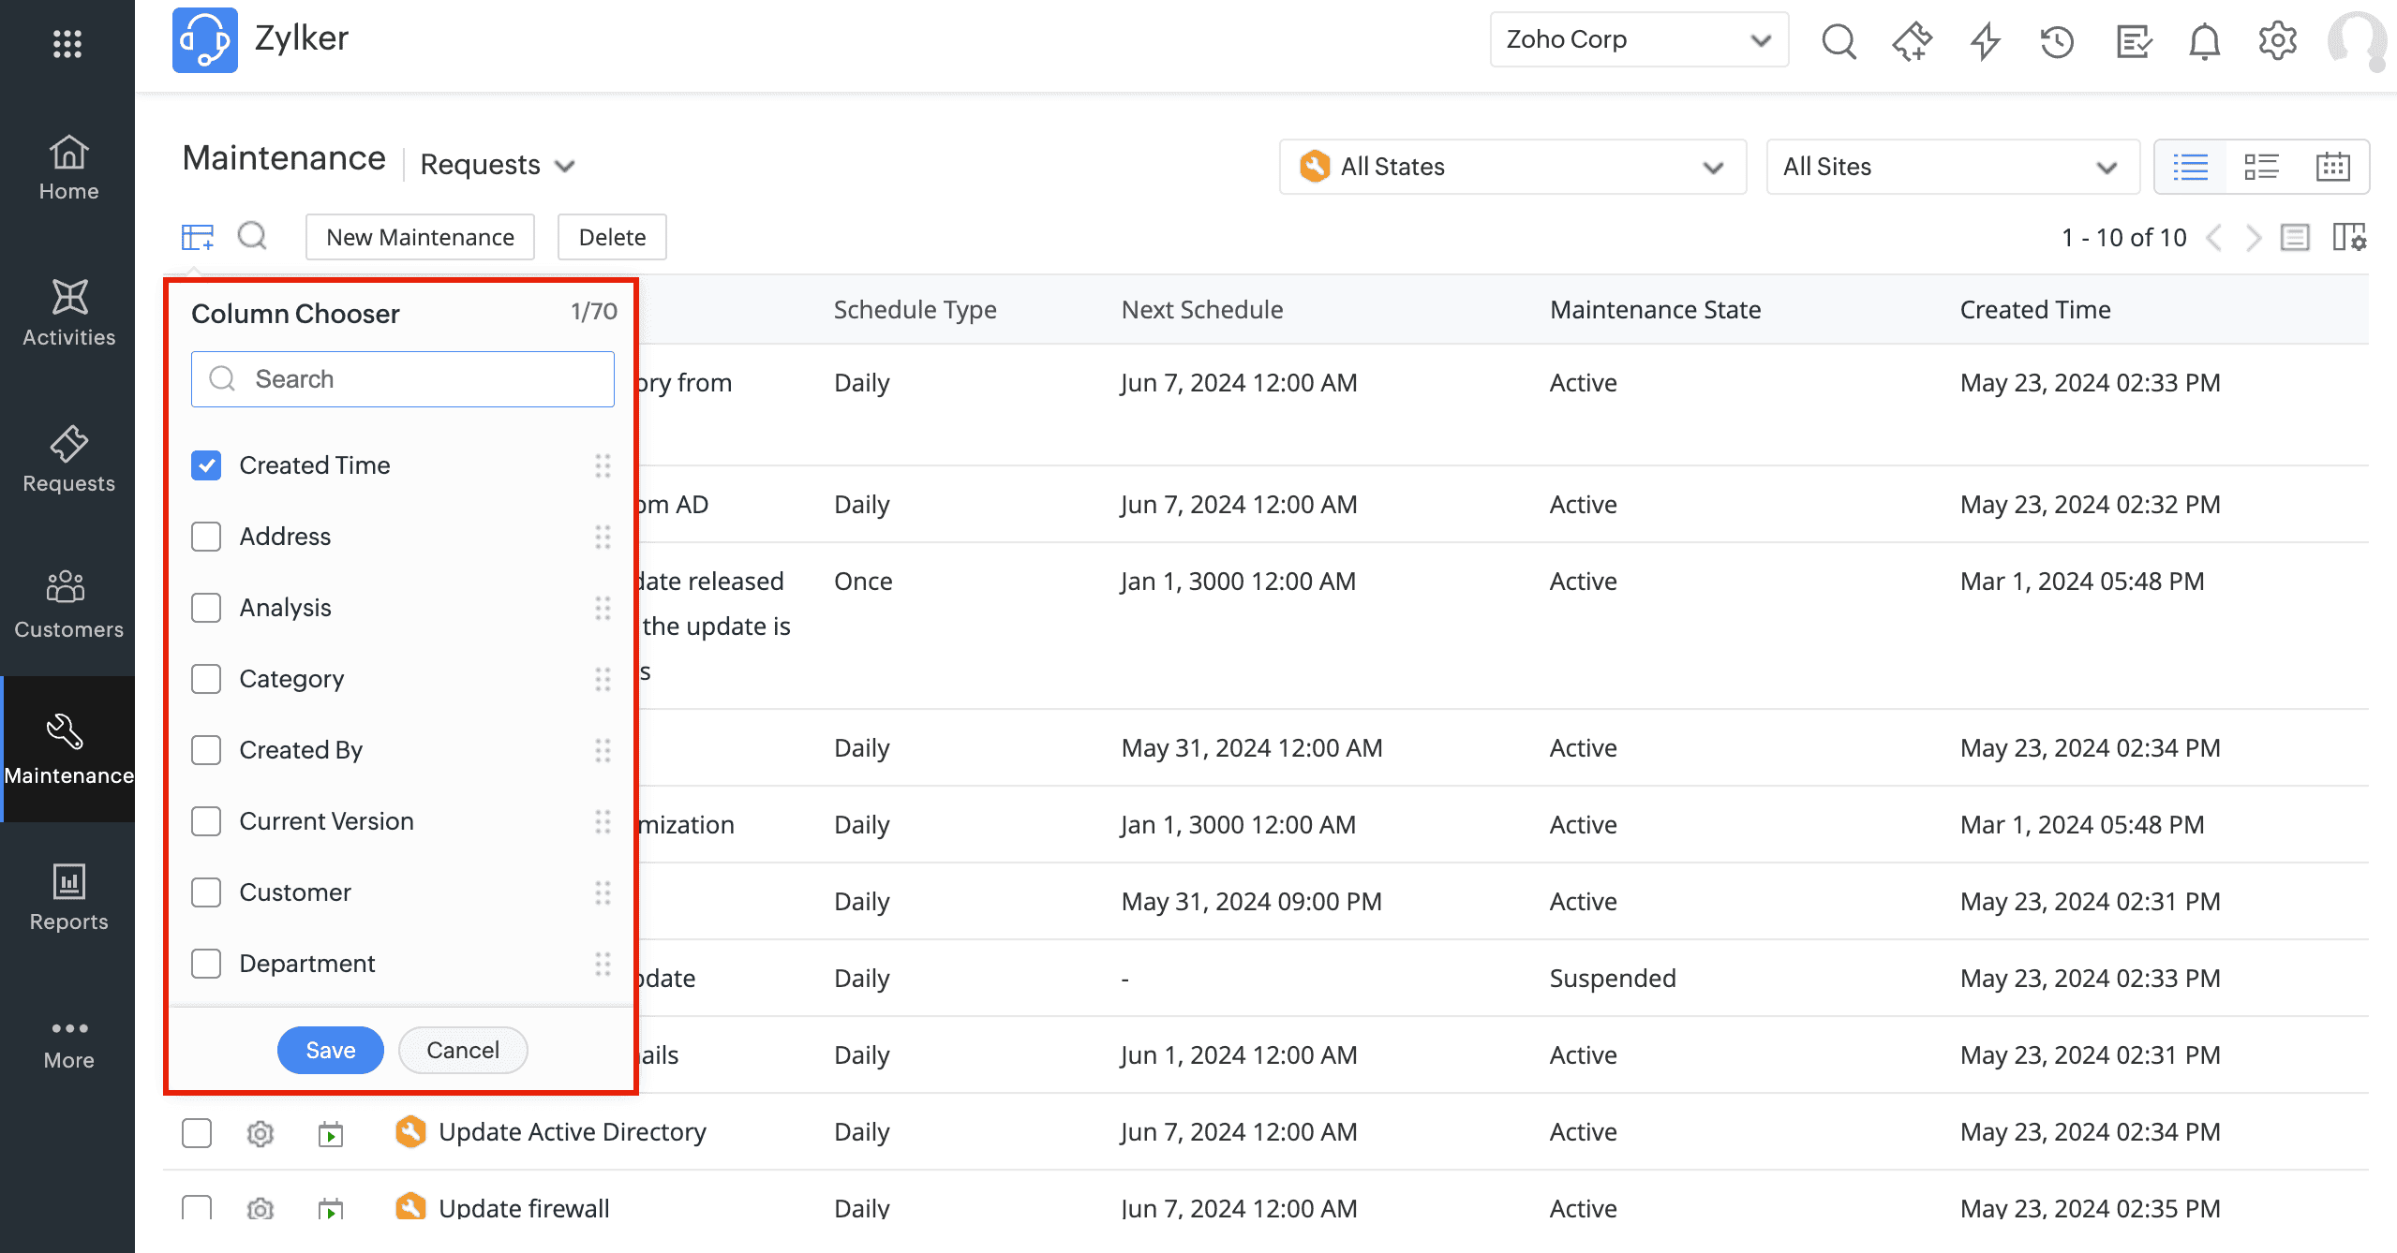Open the notifications bell icon
This screenshot has height=1253, width=2397.
click(2204, 41)
